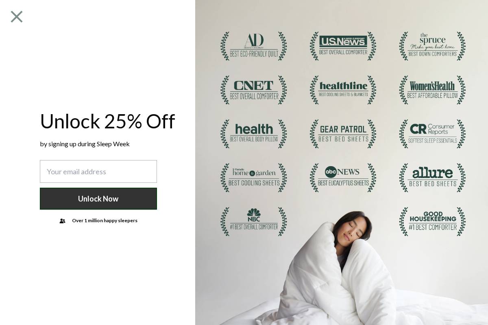Click the AD Best Eco-Friendly Quilt badge
Viewport: 488px width, 325px height.
click(254, 46)
